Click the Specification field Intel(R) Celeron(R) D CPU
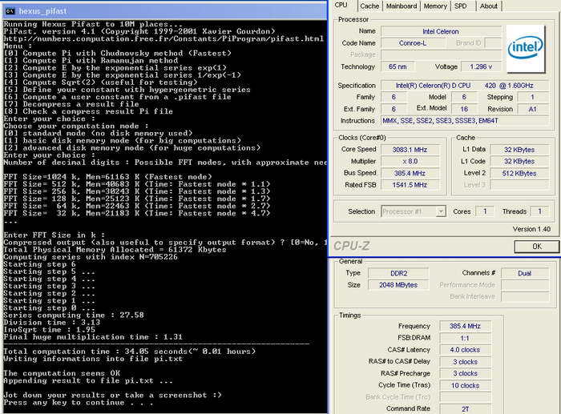Screen dimensions: 561x414 coord(464,86)
